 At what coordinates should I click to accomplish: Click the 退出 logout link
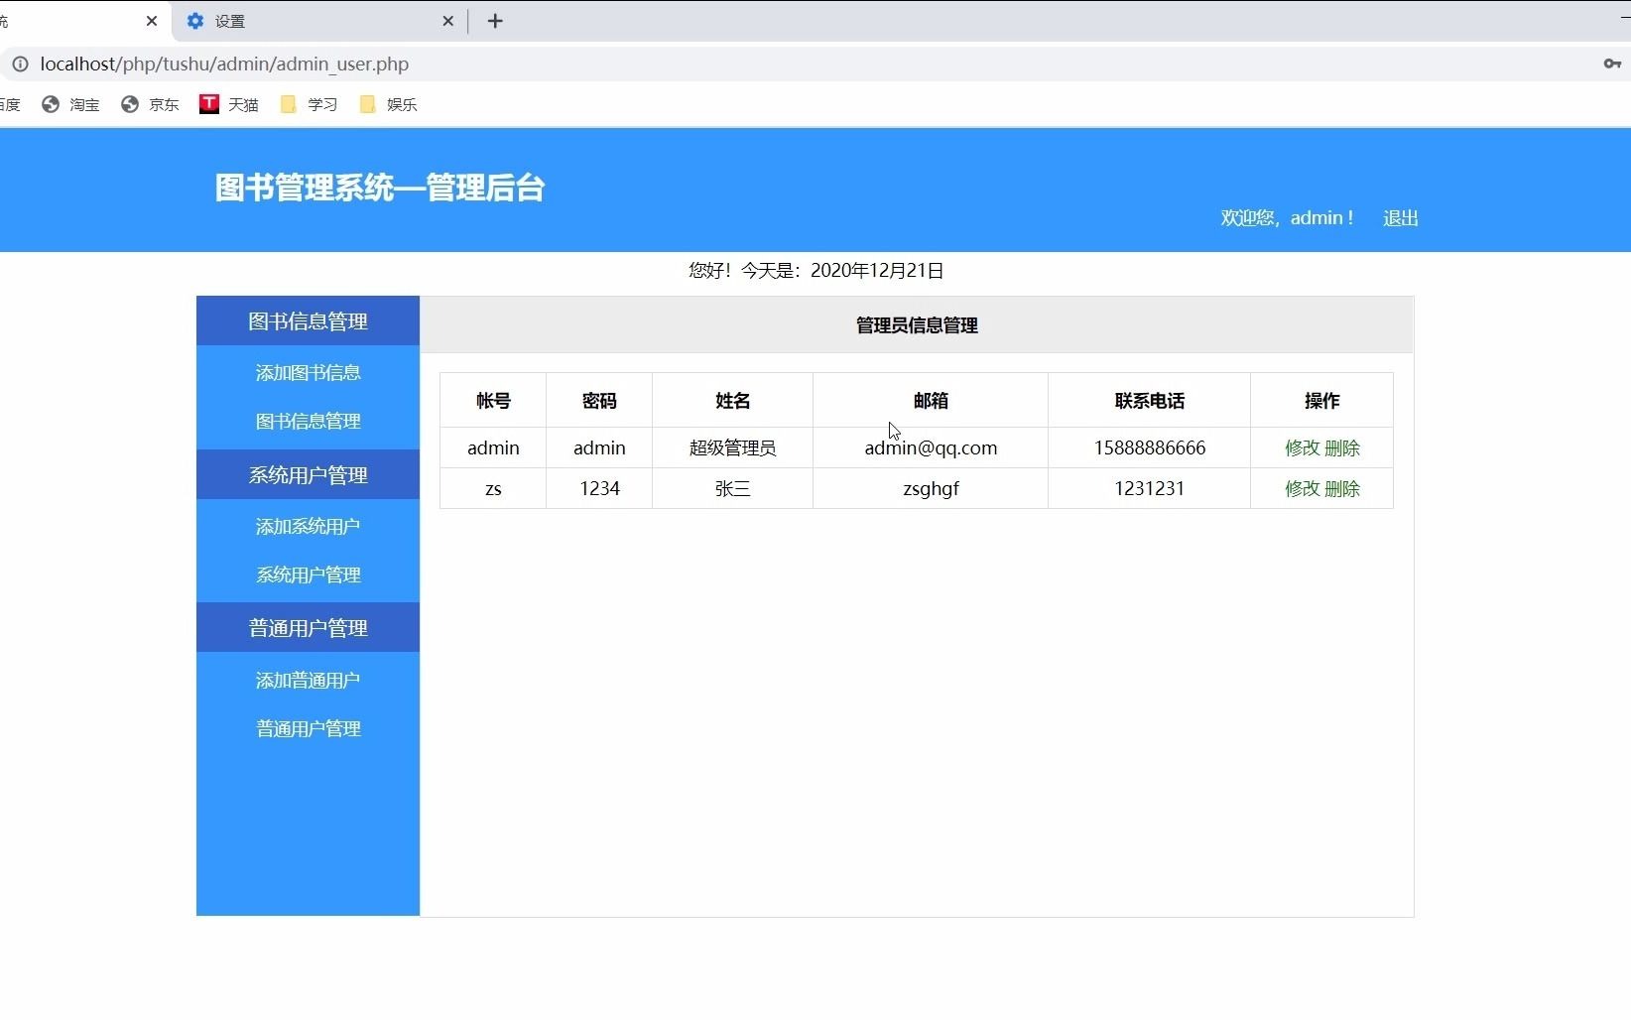pyautogui.click(x=1401, y=218)
